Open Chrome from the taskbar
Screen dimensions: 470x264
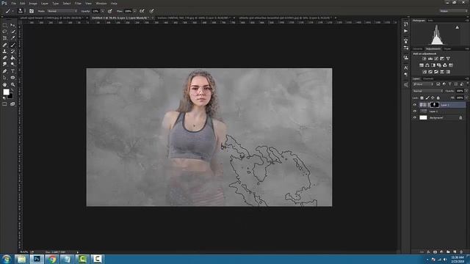(52, 259)
